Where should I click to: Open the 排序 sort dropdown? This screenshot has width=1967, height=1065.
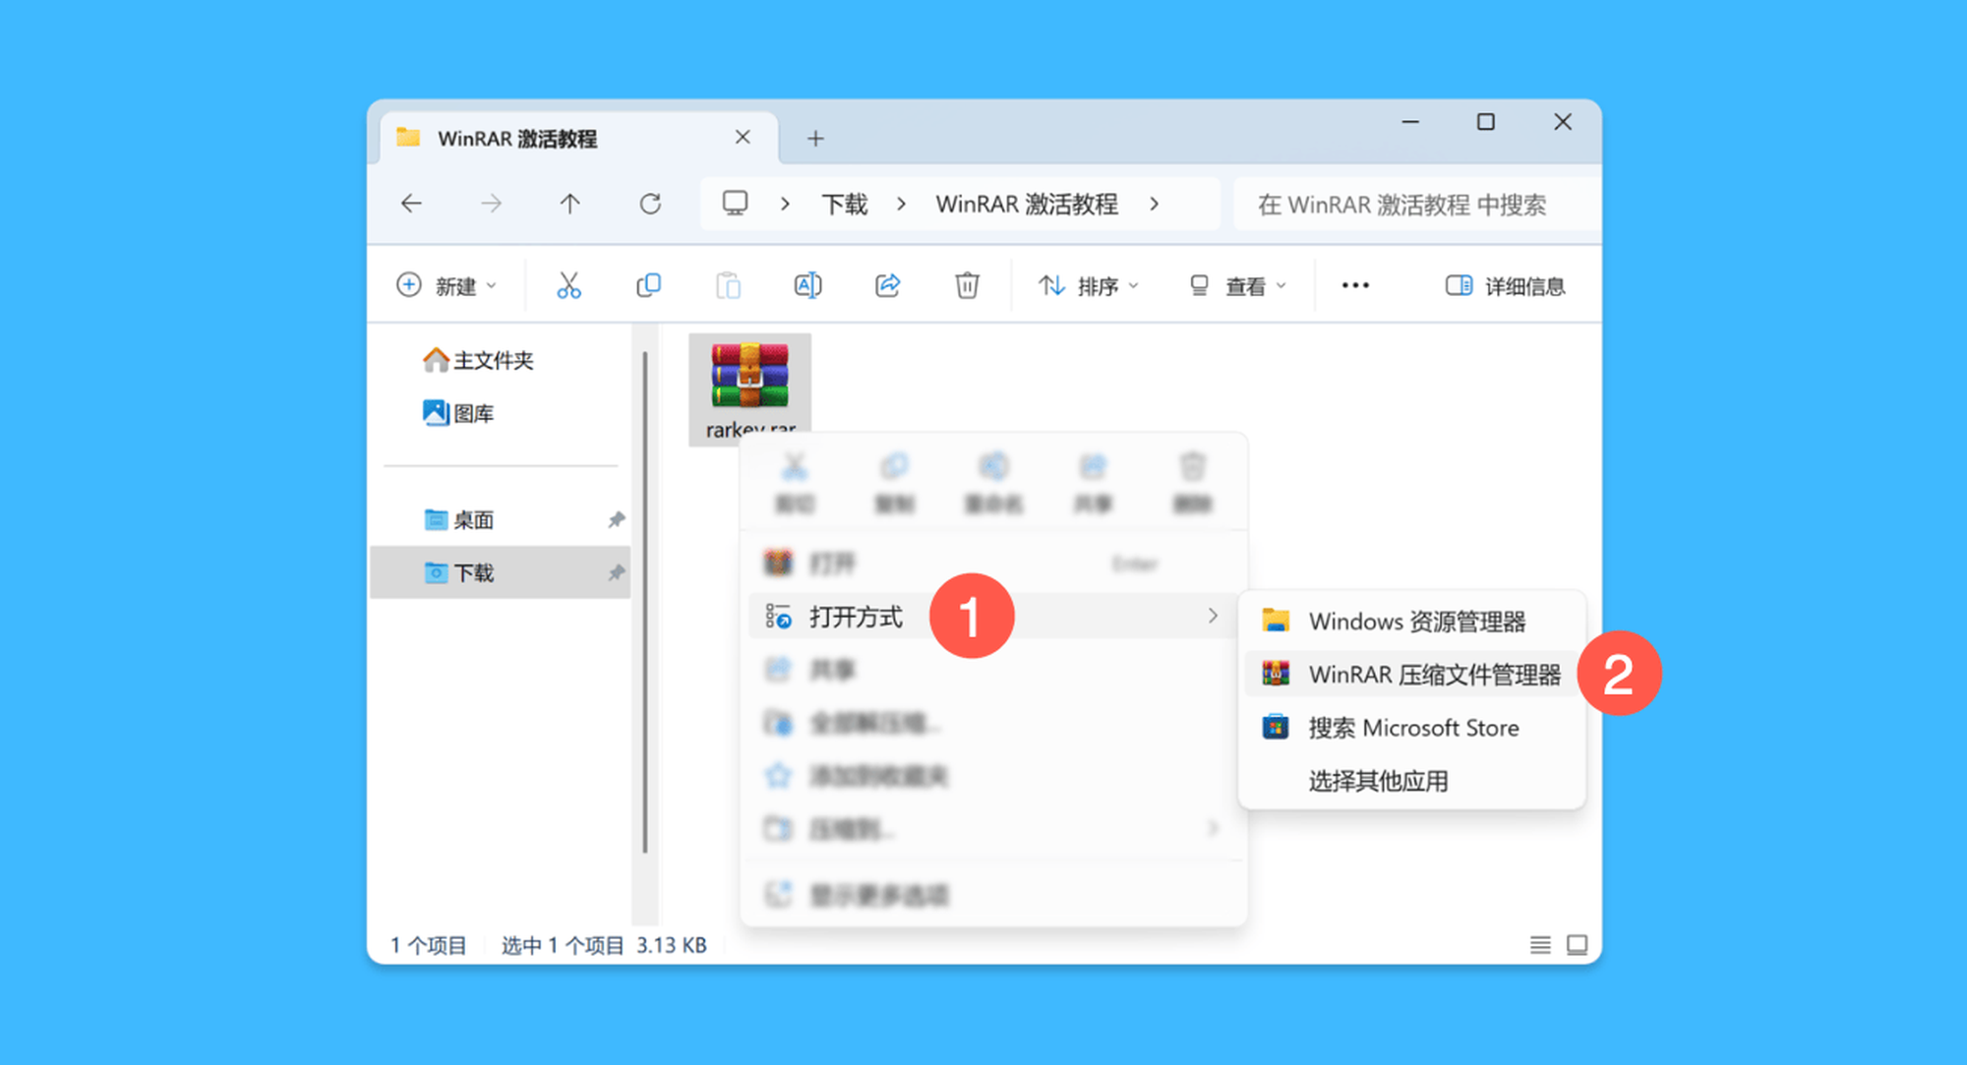[1089, 285]
